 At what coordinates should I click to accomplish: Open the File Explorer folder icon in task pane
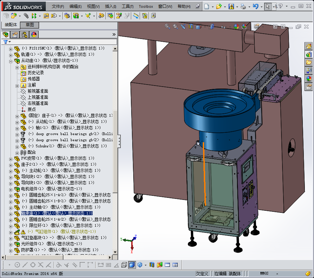pyautogui.click(x=309, y=62)
